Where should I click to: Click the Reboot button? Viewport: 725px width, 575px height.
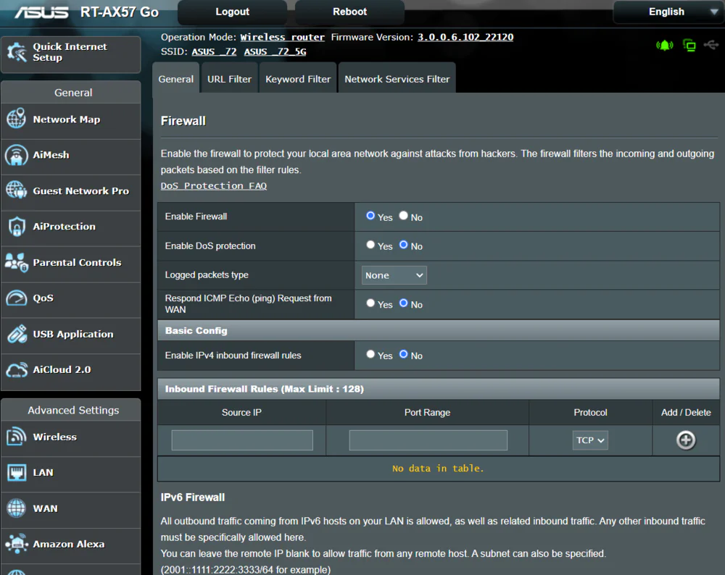pyautogui.click(x=349, y=12)
